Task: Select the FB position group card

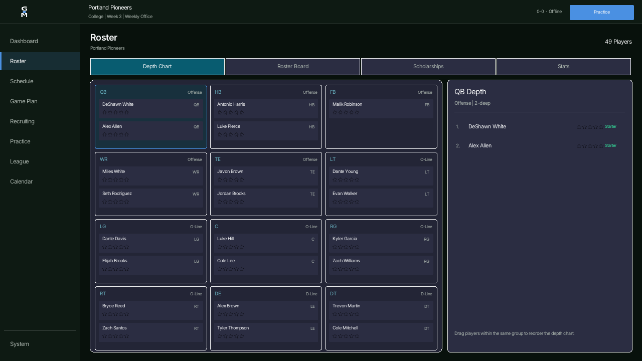Action: coord(381,117)
